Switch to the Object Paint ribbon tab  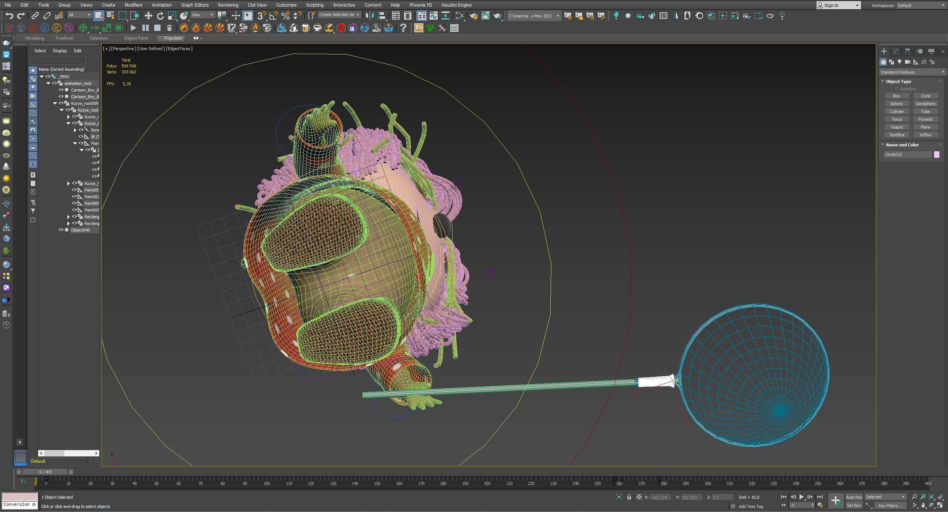click(136, 38)
